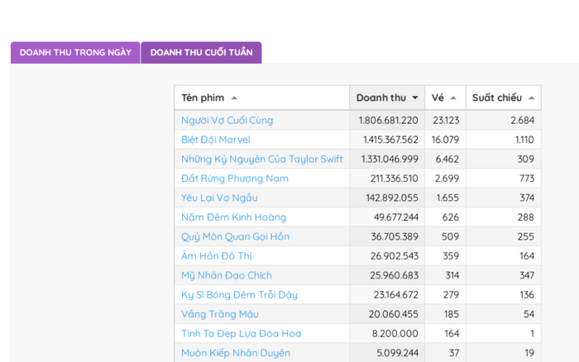Screen dimensions: 579x362
Task: Open Yêu Lại Vợ Ngầu link
Action: (x=219, y=198)
